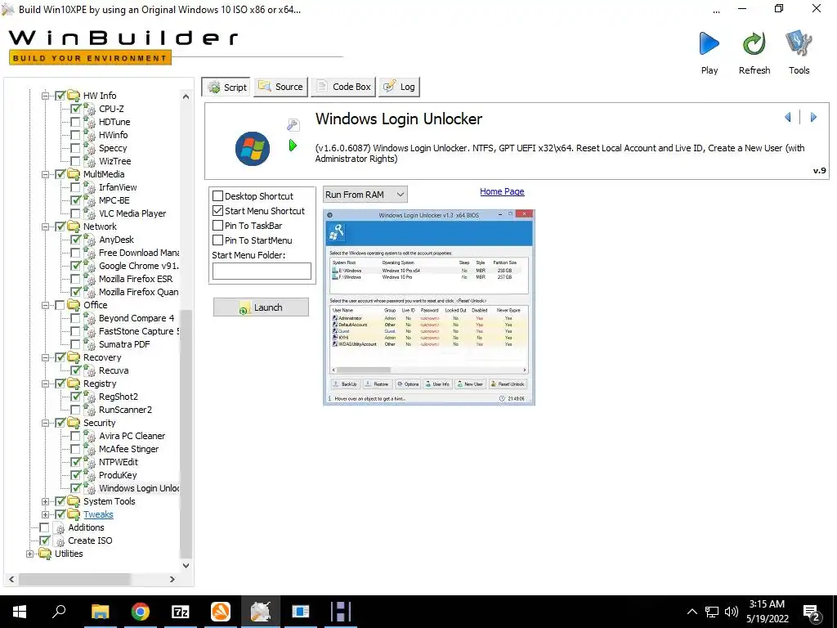This screenshot has width=837, height=628.
Task: Check the HDTune script checkbox
Action: click(75, 122)
